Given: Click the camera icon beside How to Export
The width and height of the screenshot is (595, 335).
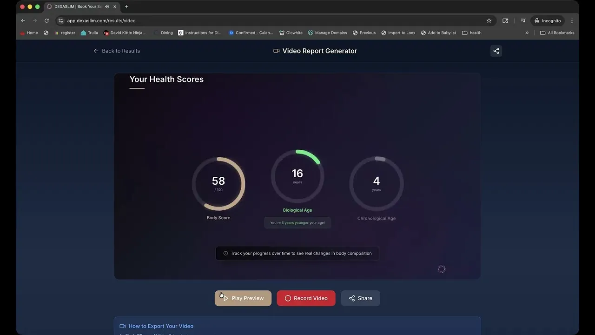Looking at the screenshot, I should coord(123,326).
